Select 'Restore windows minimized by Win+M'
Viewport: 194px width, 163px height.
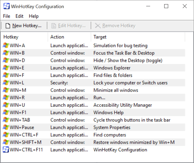(134, 142)
